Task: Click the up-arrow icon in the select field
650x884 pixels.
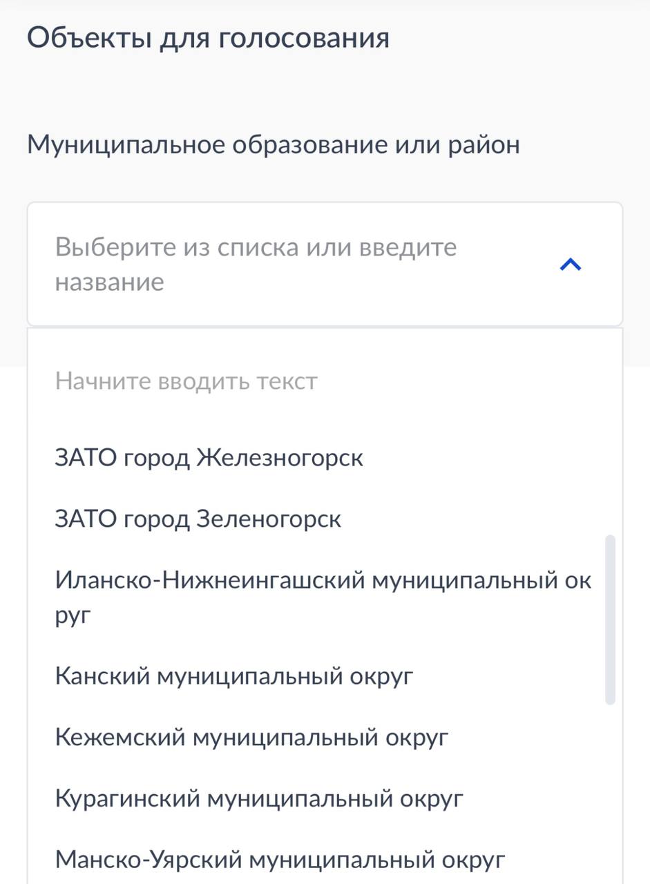Action: pyautogui.click(x=570, y=264)
